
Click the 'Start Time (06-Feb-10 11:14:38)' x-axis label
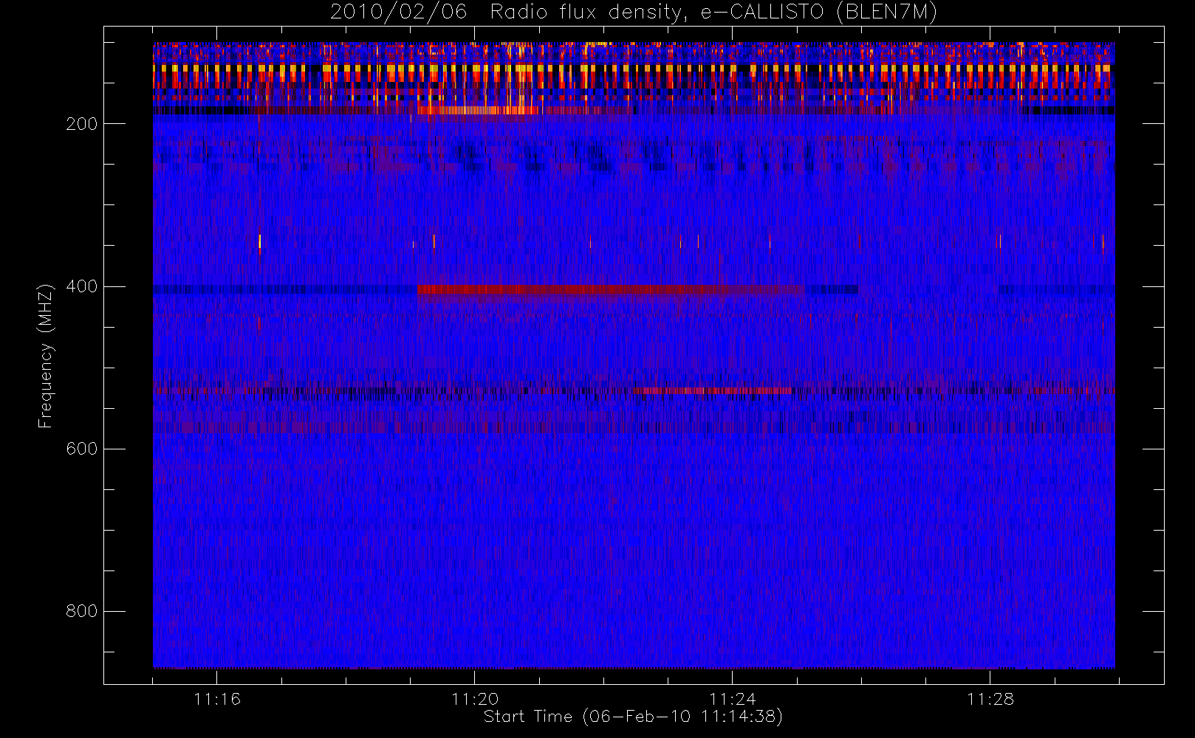633,717
